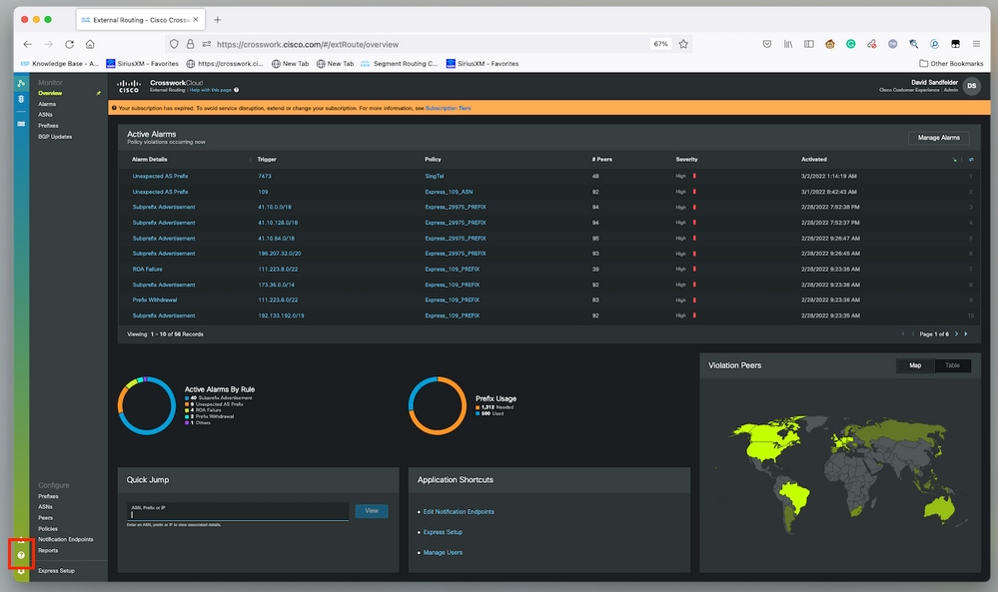Screen dimensions: 998x592
Task: Click the help question mark icon in sidebar
Action: click(21, 555)
